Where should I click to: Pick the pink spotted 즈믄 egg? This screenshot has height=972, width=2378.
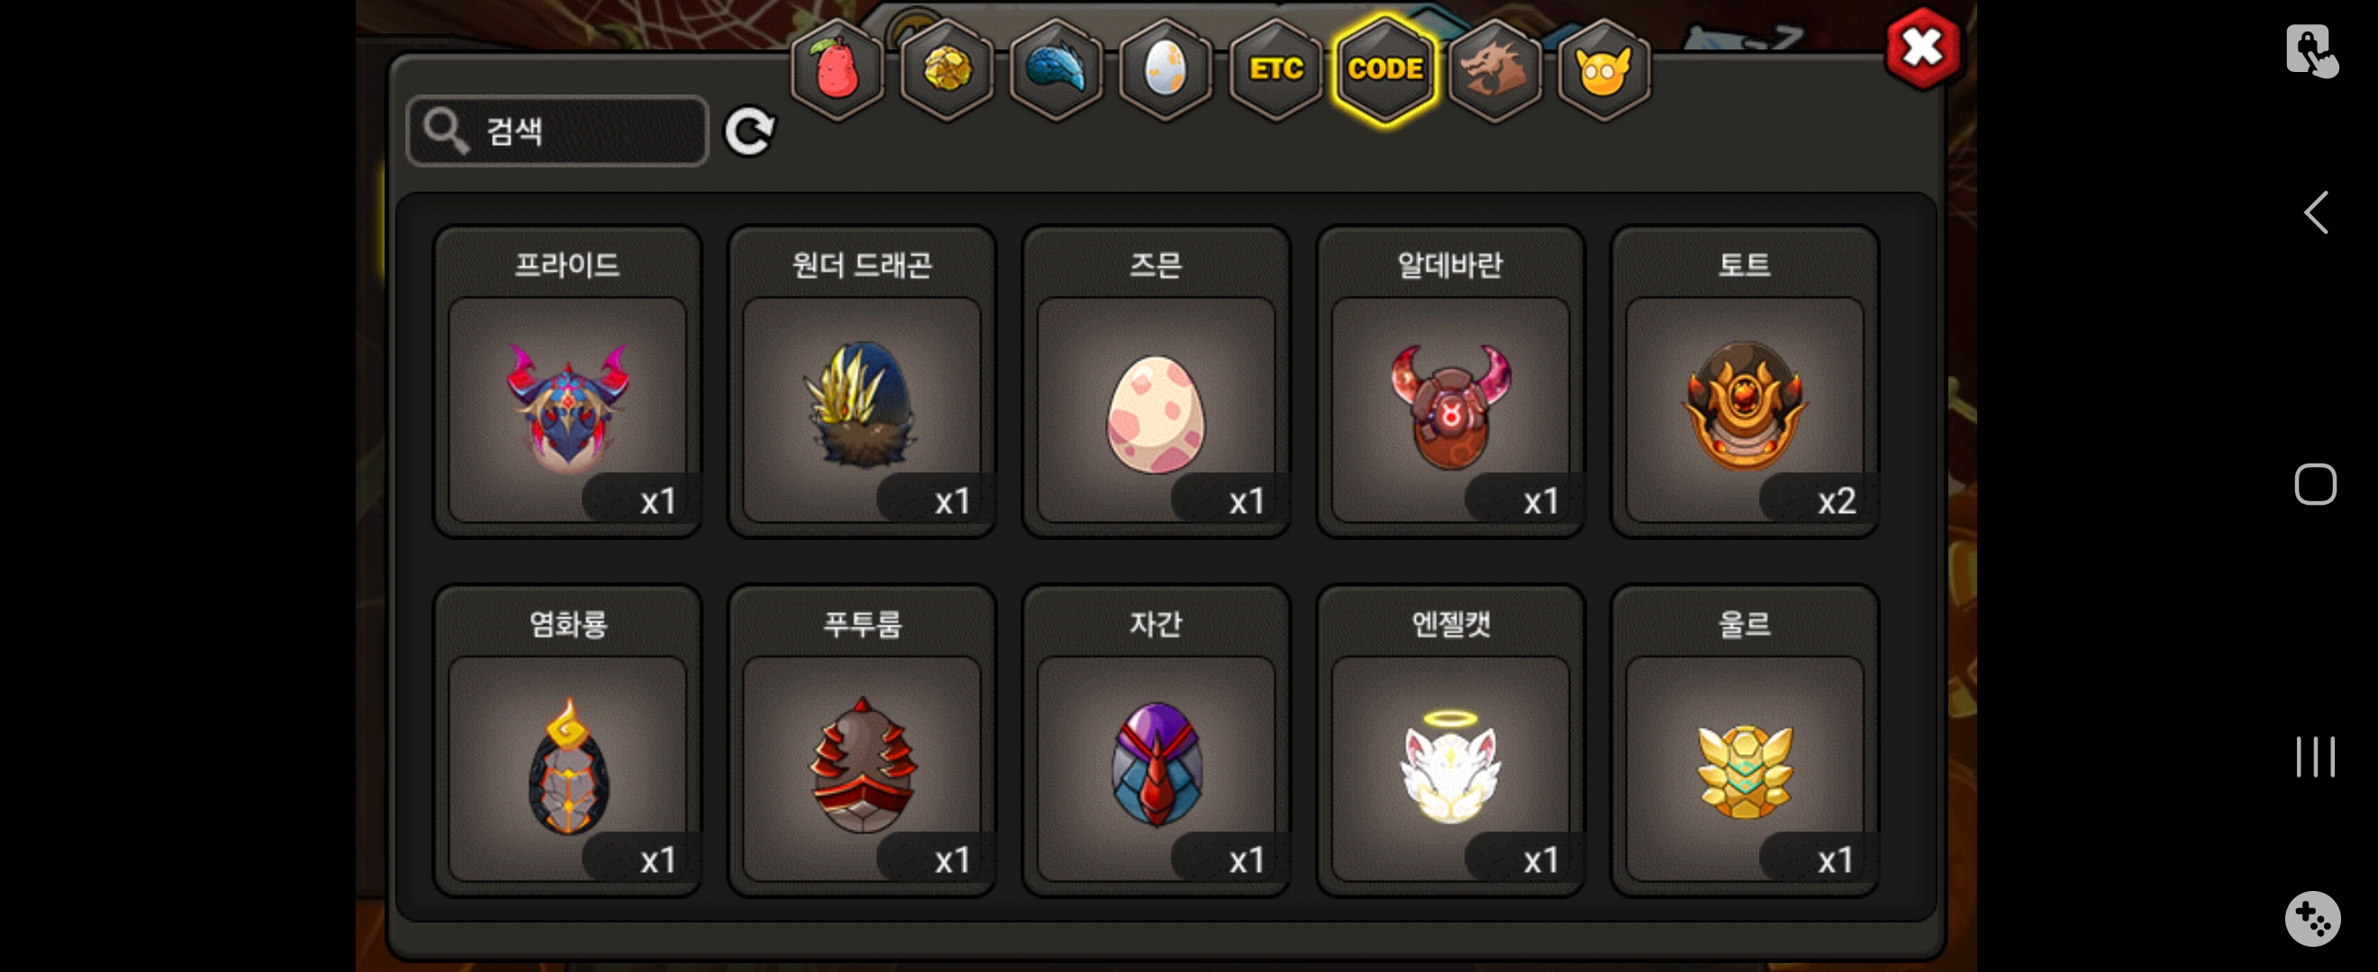[1156, 382]
